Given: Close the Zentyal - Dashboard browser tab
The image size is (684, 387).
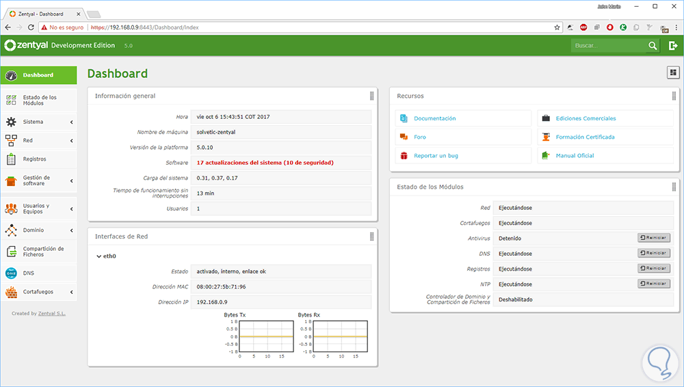Looking at the screenshot, I should click(79, 14).
